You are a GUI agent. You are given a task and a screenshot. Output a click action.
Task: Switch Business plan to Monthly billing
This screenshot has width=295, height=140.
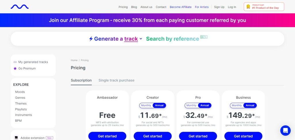237,105
